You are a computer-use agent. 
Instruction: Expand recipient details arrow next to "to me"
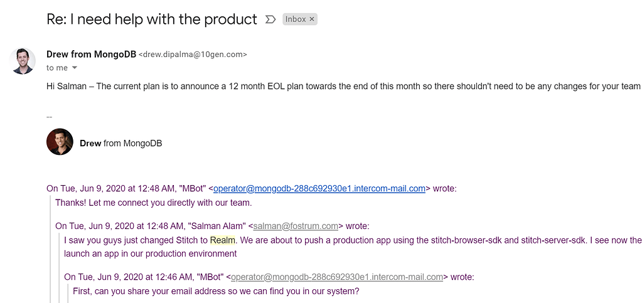(75, 68)
